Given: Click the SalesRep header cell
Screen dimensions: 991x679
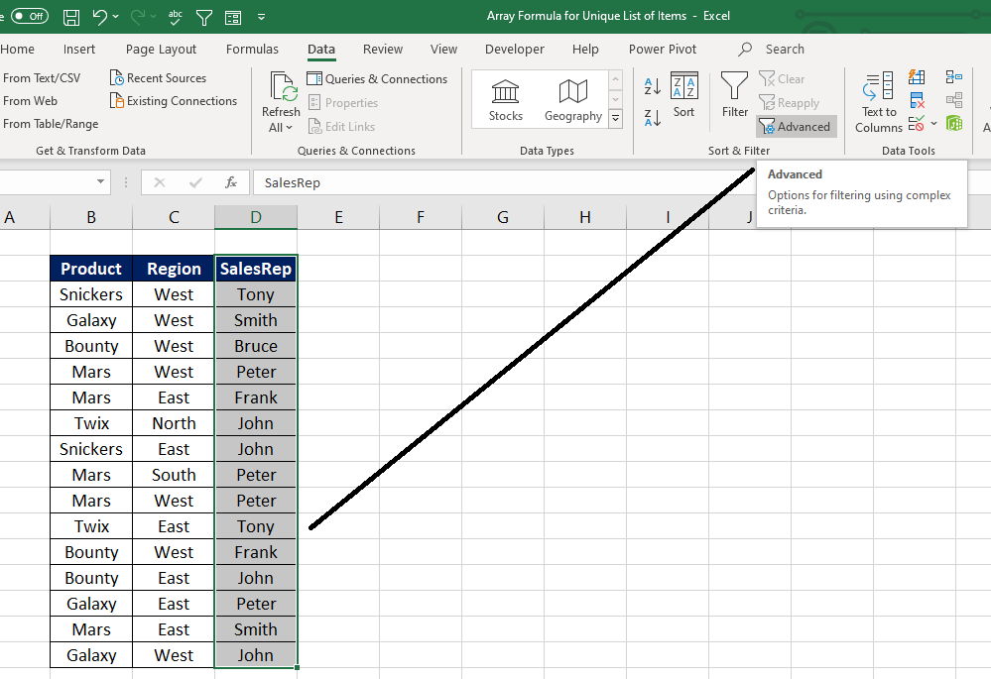Looking at the screenshot, I should coord(256,269).
